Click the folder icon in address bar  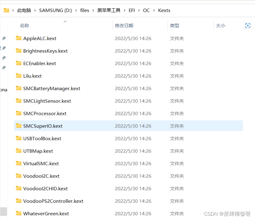tap(6, 10)
